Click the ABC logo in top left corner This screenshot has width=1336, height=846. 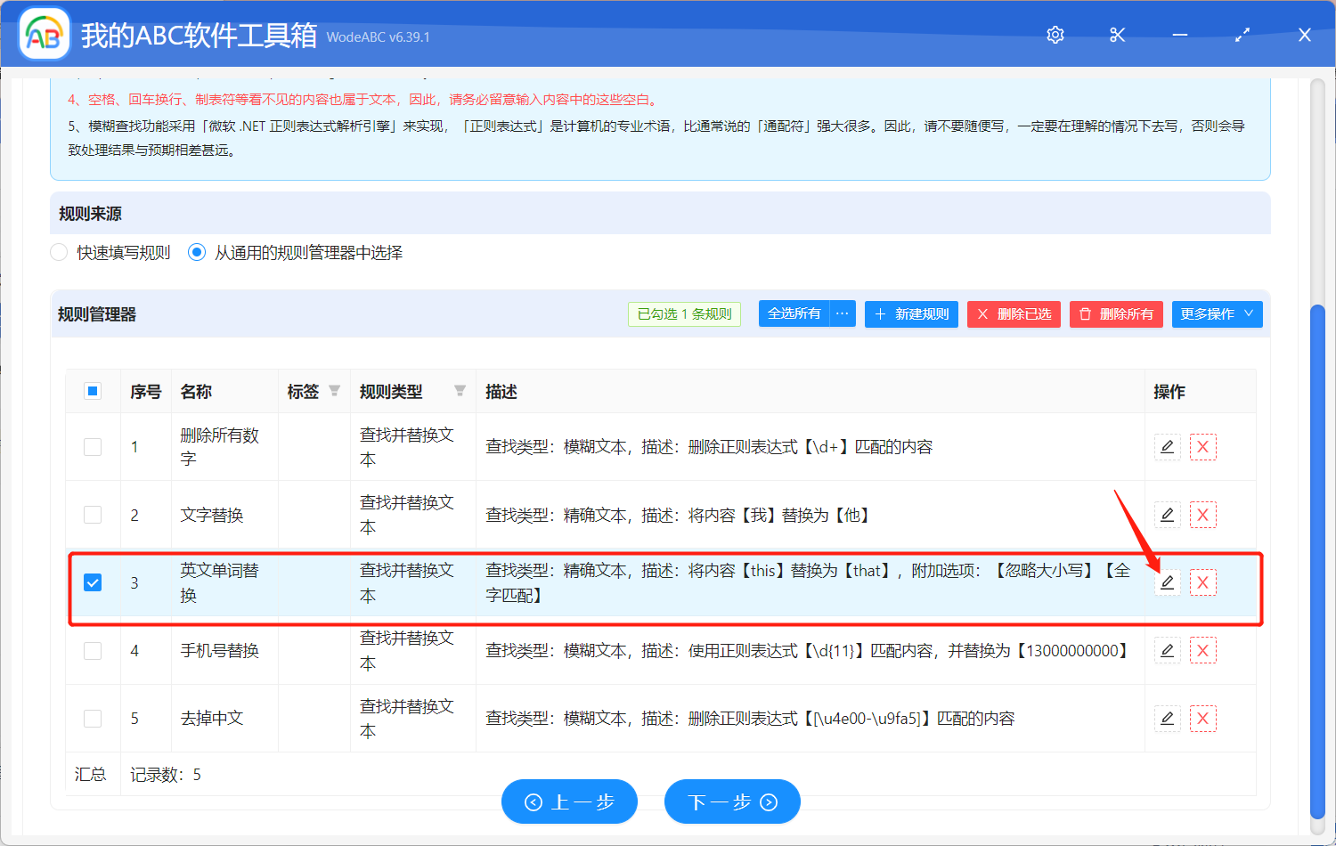(44, 33)
